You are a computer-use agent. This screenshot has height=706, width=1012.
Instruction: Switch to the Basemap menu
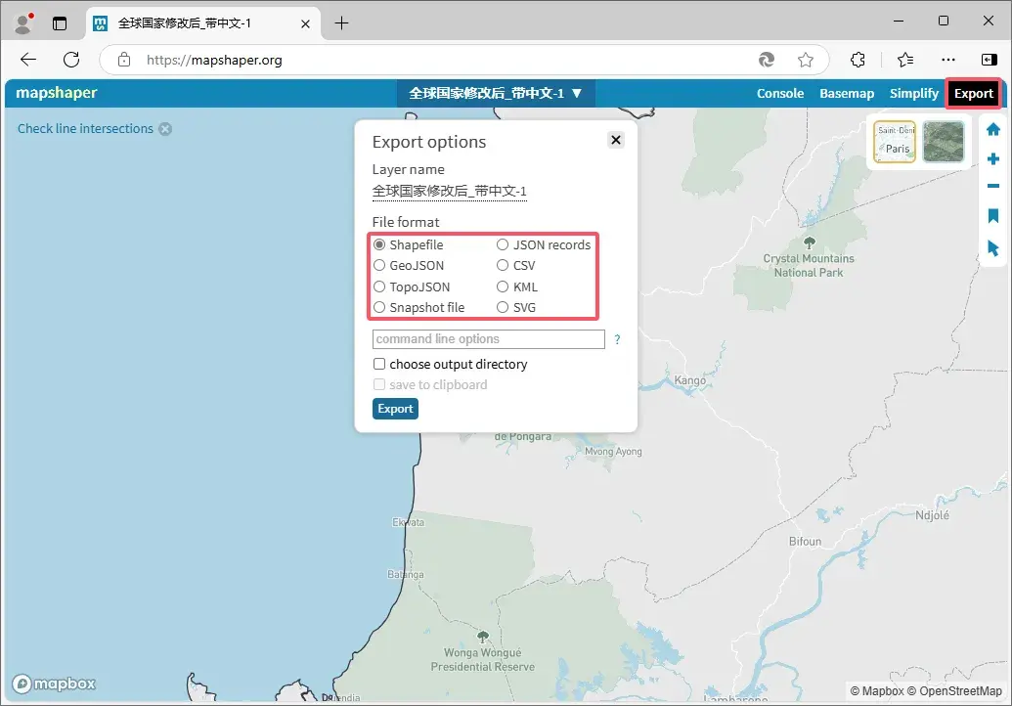coord(847,93)
